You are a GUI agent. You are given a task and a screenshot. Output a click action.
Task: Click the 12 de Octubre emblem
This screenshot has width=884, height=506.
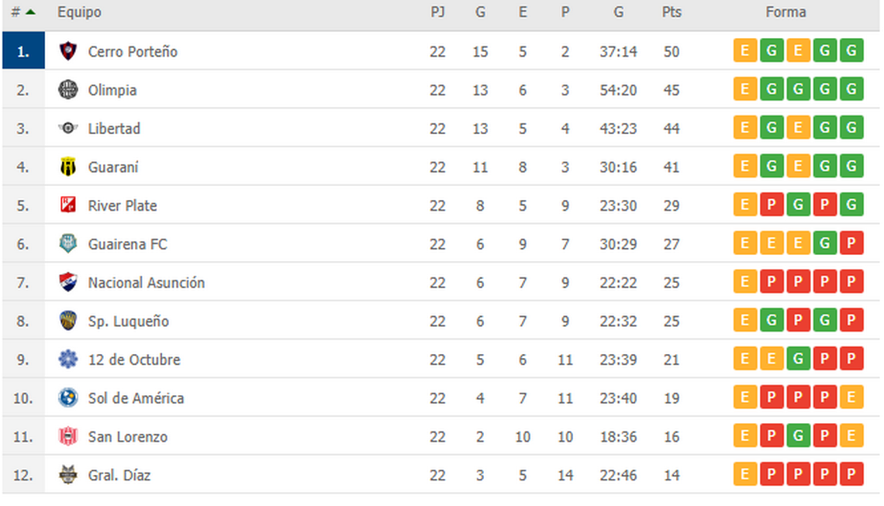[68, 359]
